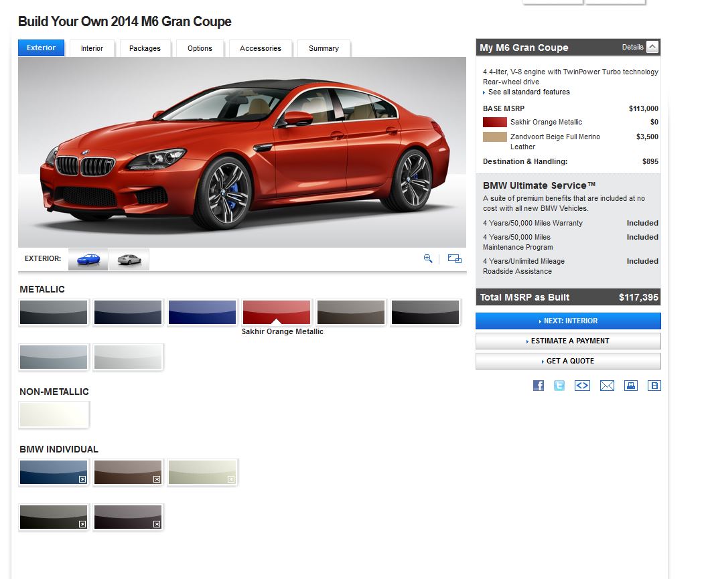
Task: Email this build using the envelope icon
Action: (x=607, y=386)
